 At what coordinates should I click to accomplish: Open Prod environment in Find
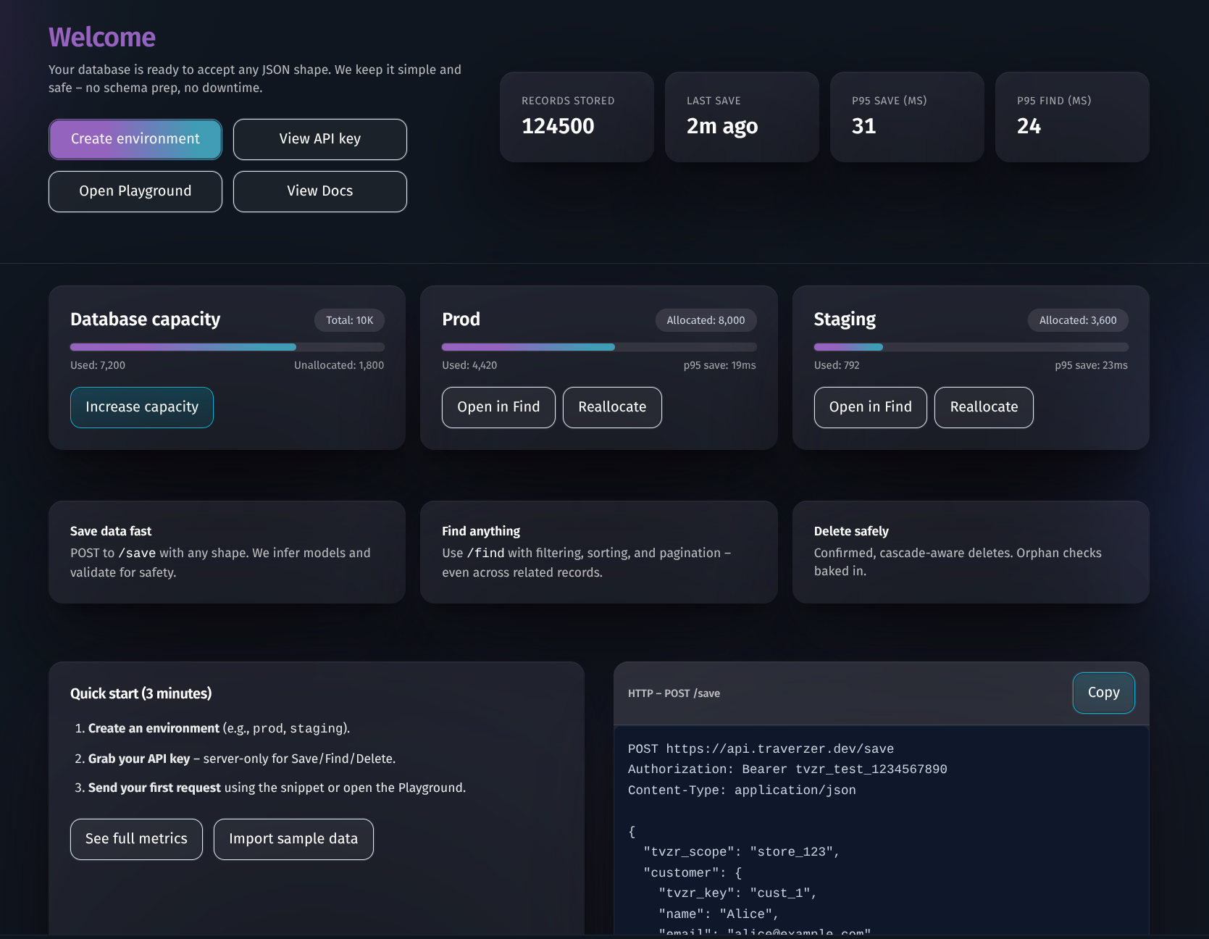(498, 406)
